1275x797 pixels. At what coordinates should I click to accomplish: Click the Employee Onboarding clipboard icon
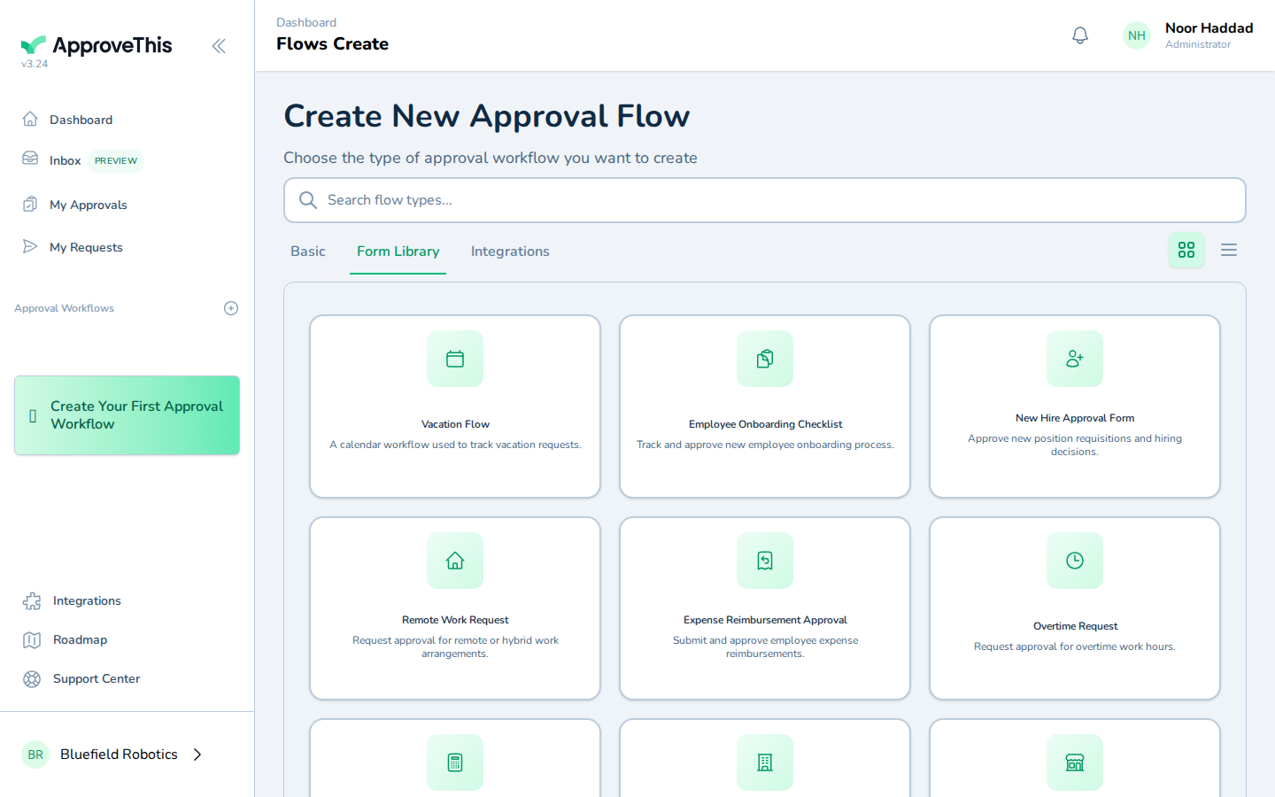[765, 359]
